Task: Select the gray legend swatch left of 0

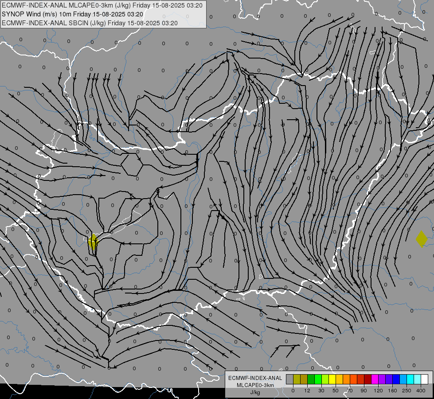Action: (290, 379)
